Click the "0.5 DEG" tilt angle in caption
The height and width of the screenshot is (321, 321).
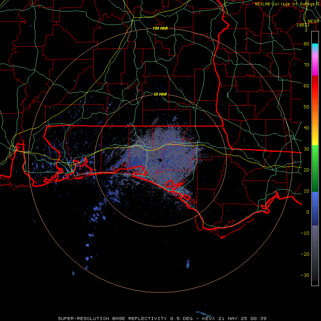coord(182,319)
